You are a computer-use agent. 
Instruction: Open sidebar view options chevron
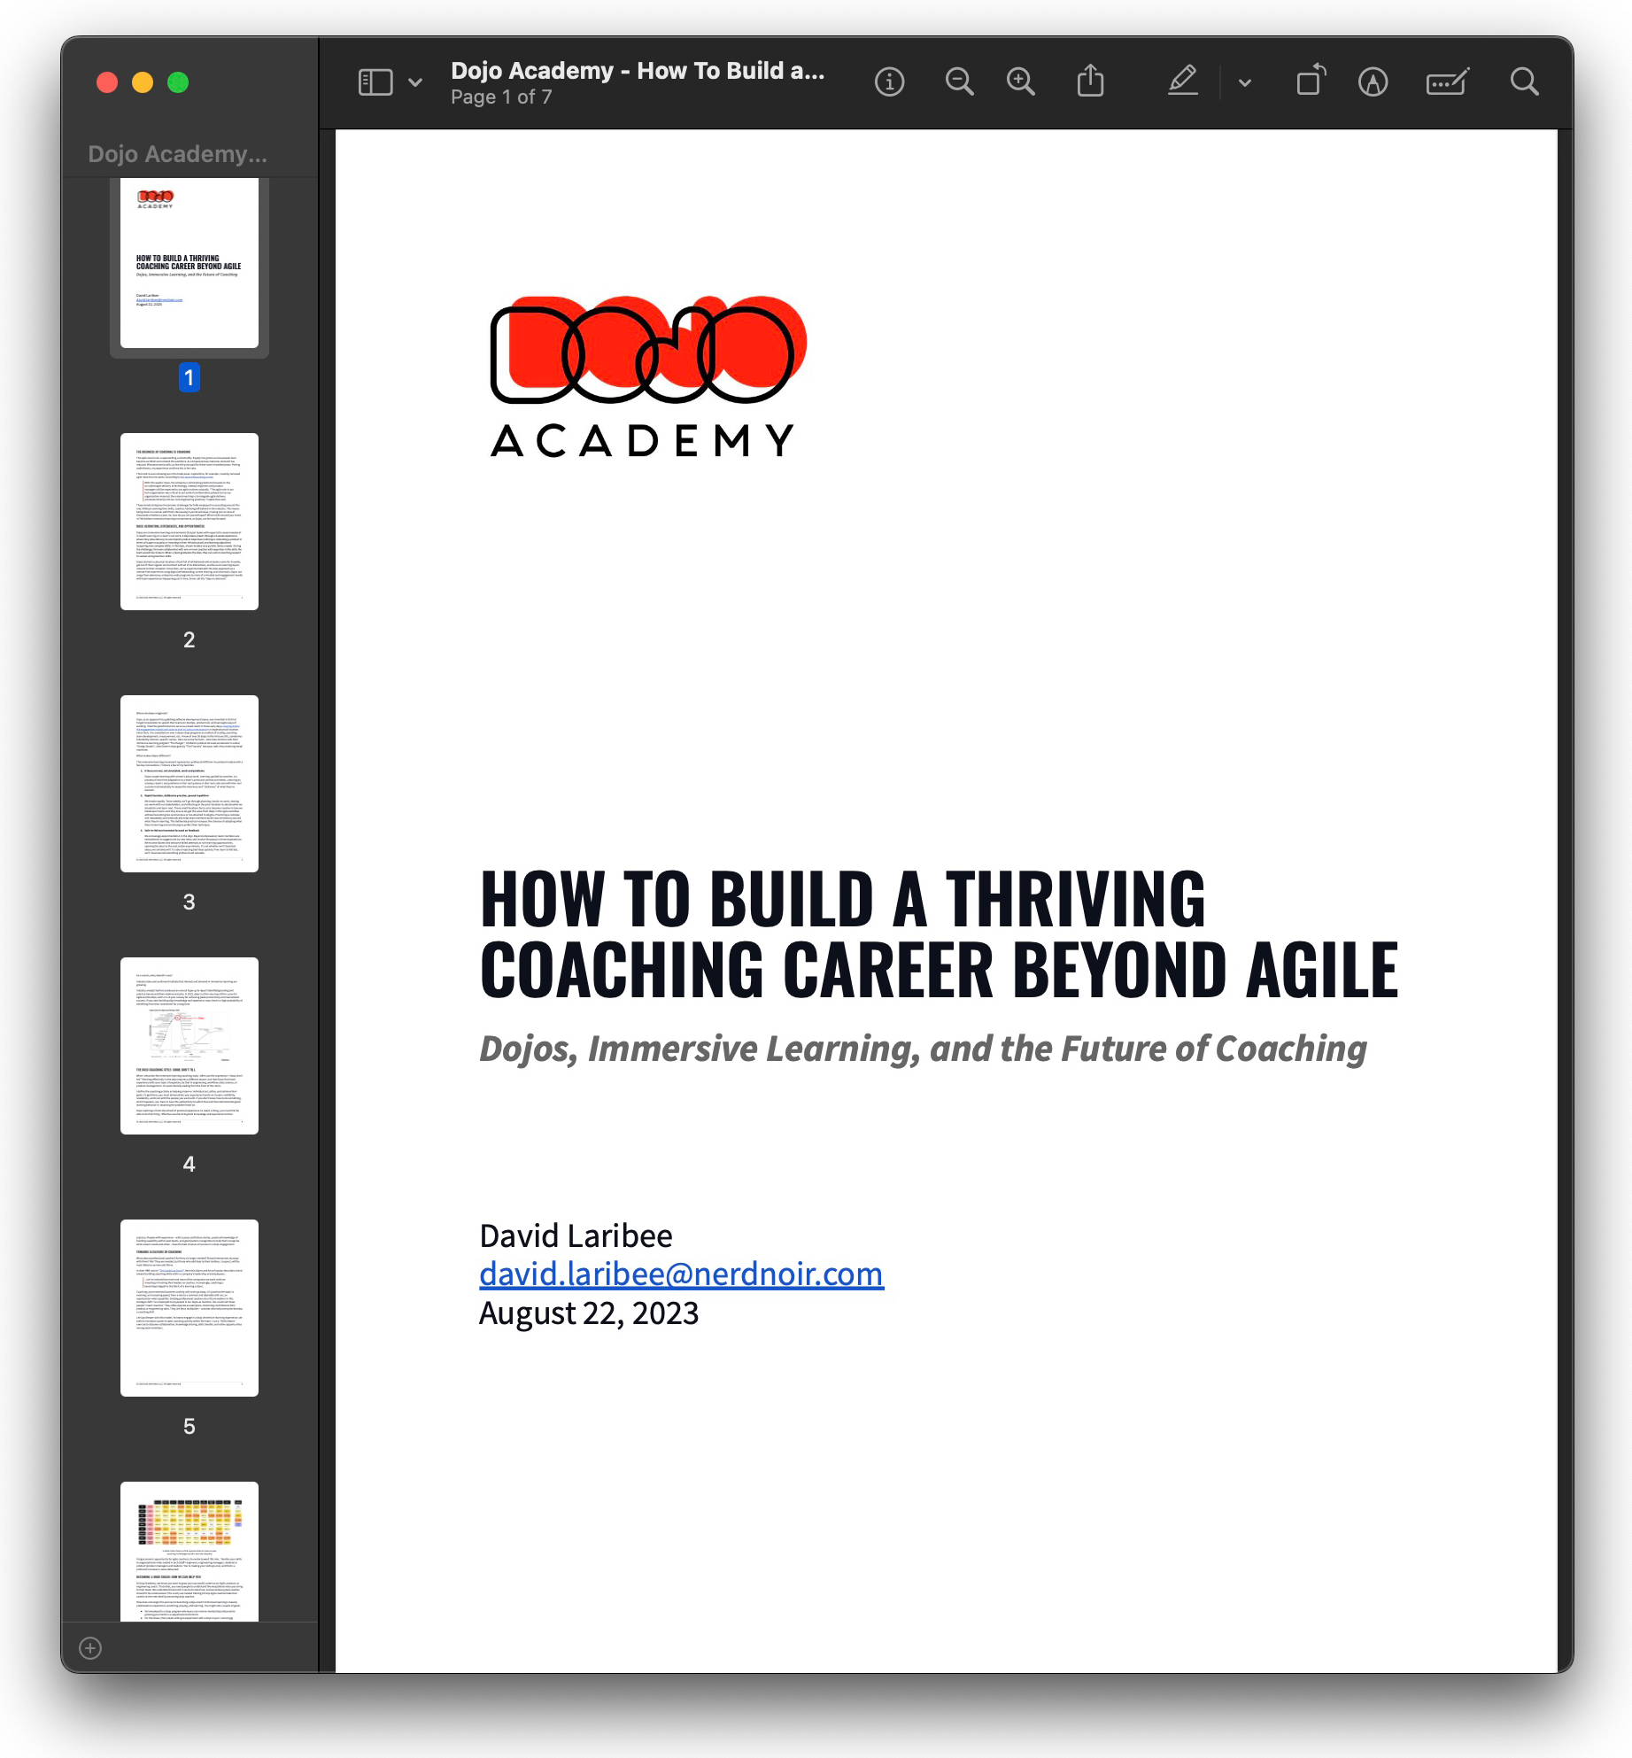pyautogui.click(x=415, y=82)
